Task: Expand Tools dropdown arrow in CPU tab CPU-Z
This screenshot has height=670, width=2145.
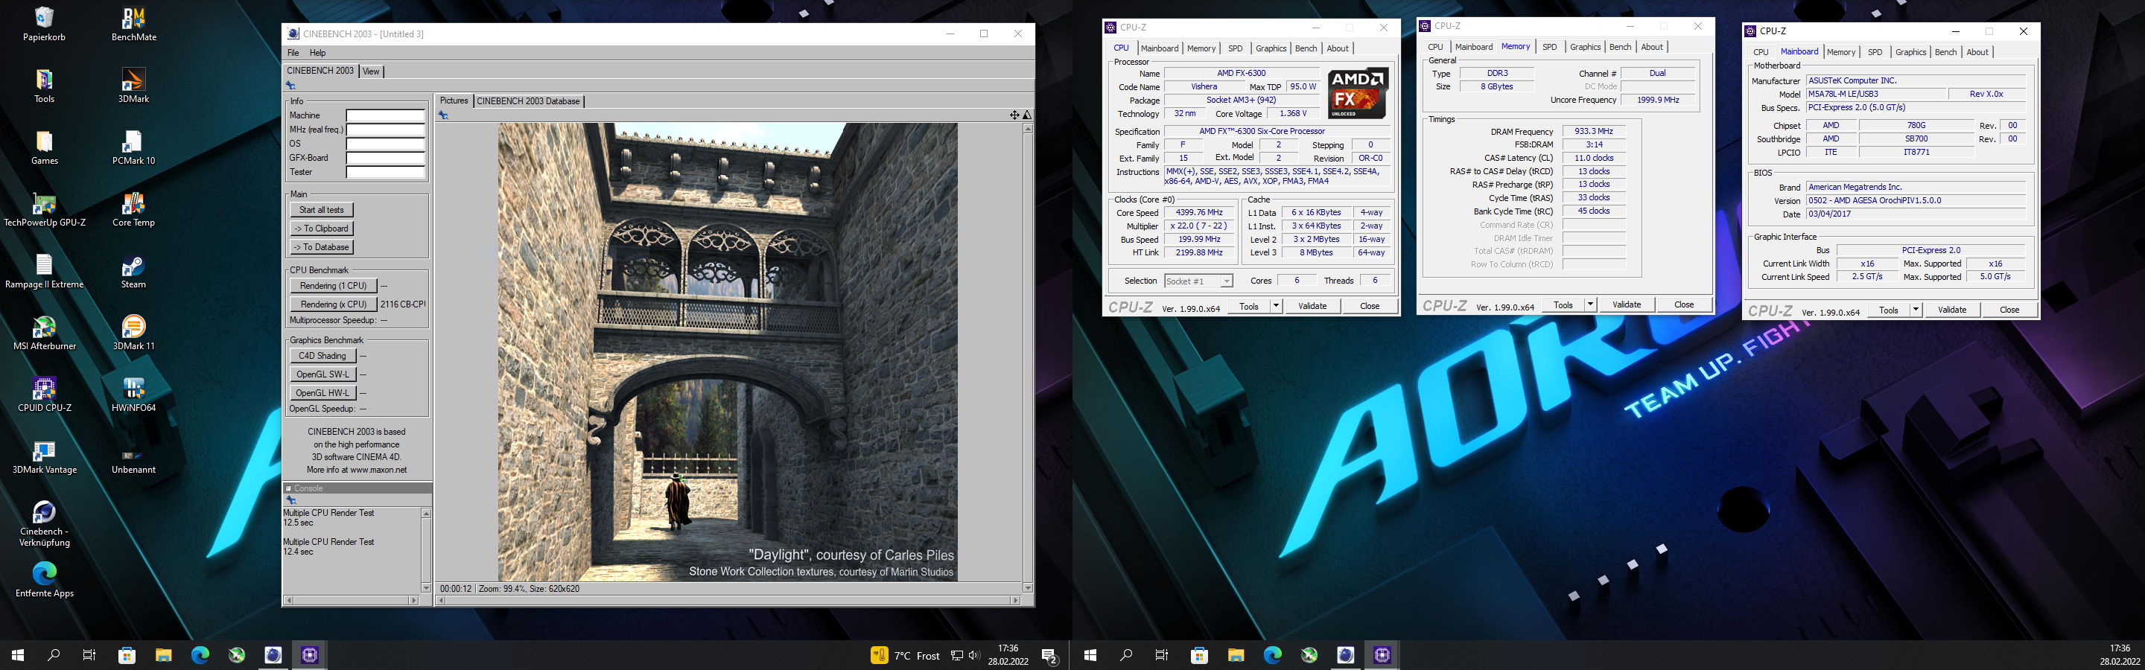Action: pyautogui.click(x=1275, y=306)
